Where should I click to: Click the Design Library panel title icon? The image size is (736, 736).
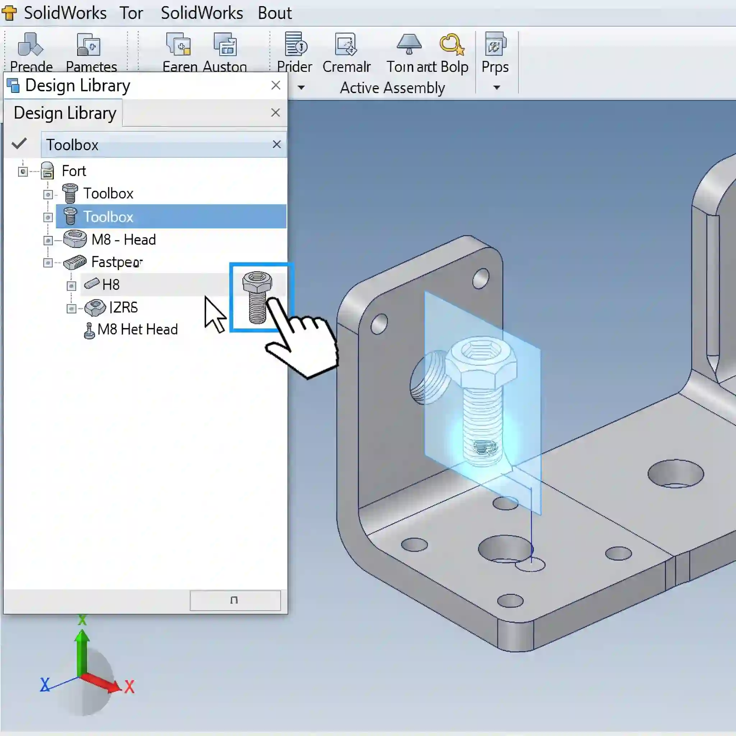point(13,85)
